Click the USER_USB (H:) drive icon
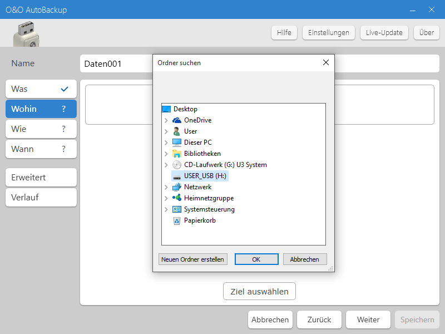445x334 pixels. (x=177, y=176)
